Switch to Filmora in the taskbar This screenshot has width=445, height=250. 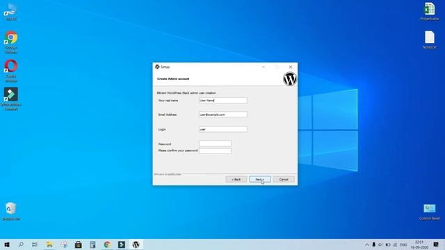[122, 244]
